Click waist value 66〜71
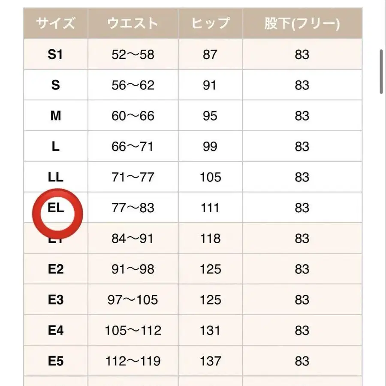Image resolution: width=386 pixels, height=386 pixels. pyautogui.click(x=133, y=147)
